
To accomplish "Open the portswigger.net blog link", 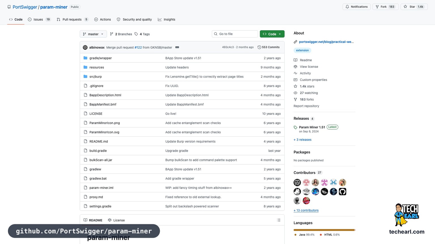I will click(x=326, y=42).
